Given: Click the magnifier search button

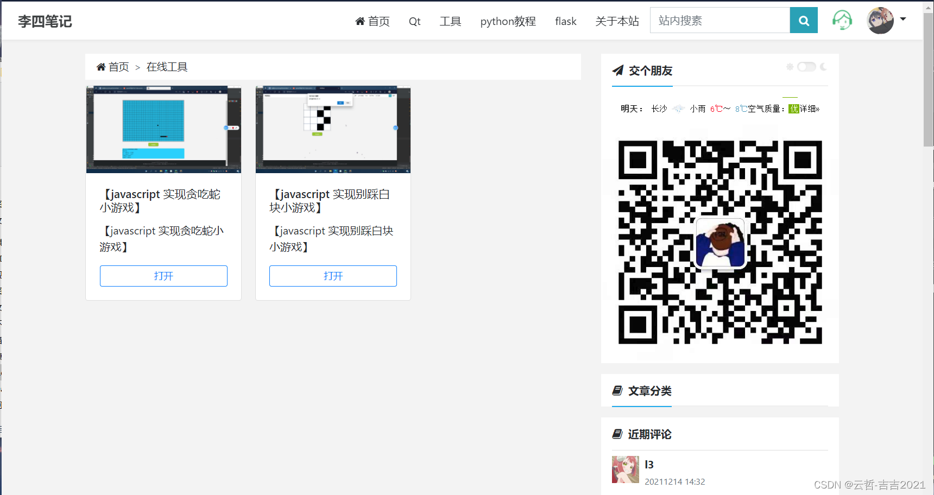Looking at the screenshot, I should click(804, 21).
